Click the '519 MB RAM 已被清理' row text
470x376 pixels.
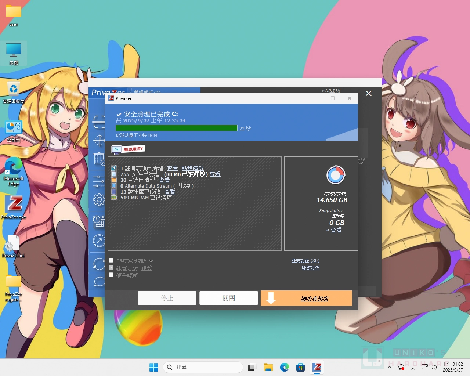pos(146,198)
